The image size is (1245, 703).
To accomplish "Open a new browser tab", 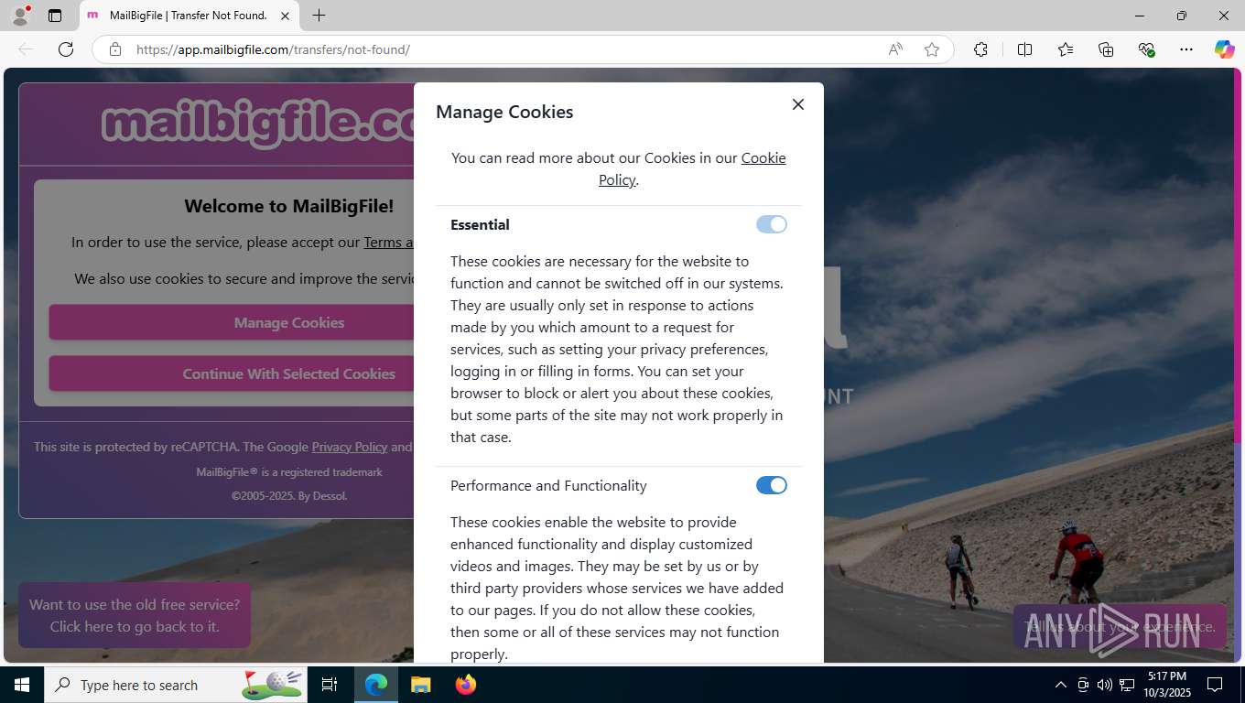I will (x=319, y=16).
